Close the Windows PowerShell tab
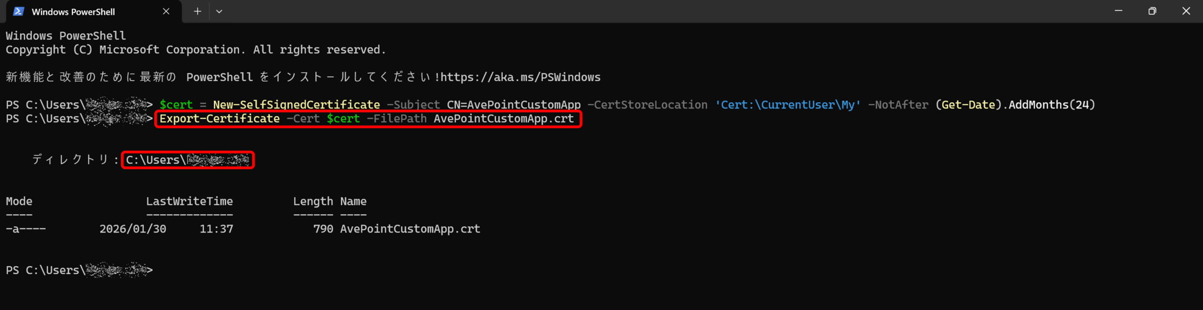Image resolution: width=1203 pixels, height=310 pixels. click(x=166, y=11)
